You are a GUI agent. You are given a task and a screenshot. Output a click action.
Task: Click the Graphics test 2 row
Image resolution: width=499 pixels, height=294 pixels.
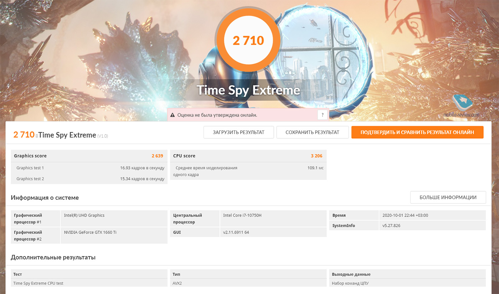(x=89, y=179)
